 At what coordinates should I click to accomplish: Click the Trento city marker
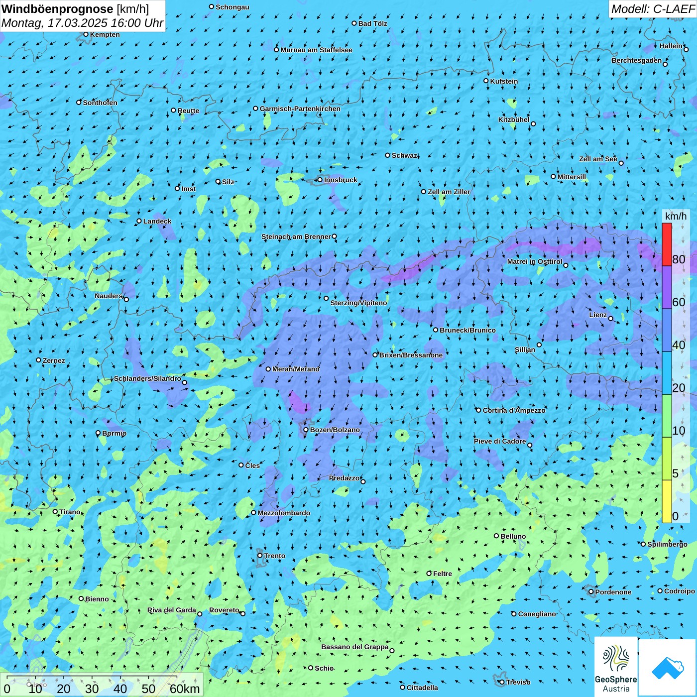tap(260, 556)
